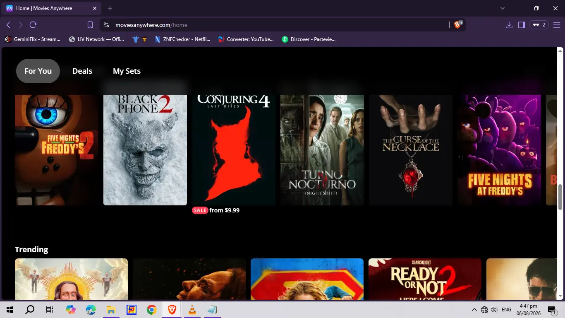
Task: Open File Explorer from the taskbar
Action: (111, 310)
